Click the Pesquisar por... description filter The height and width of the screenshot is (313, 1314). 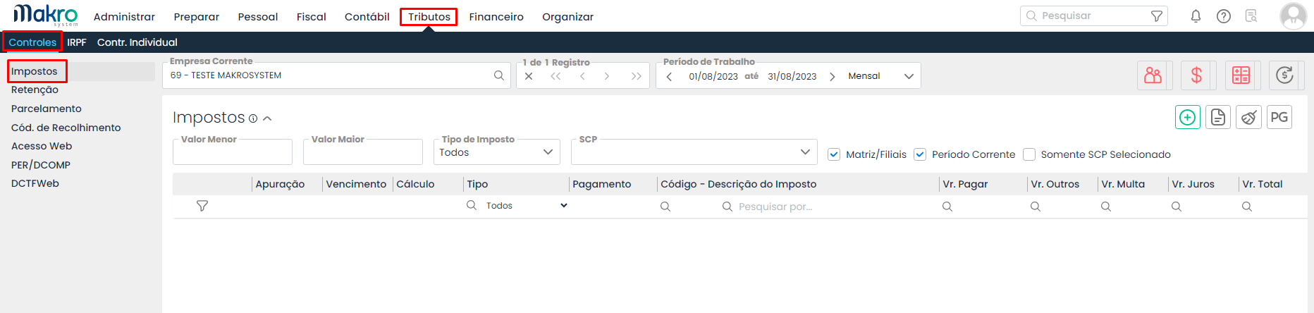coord(775,207)
